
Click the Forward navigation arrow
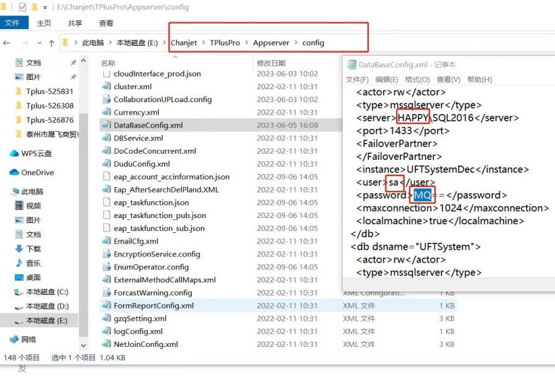coord(25,43)
